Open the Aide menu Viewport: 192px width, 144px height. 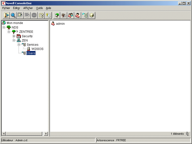coord(48,8)
